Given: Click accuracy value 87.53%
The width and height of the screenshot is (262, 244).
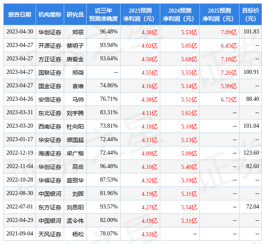Looking at the screenshot, I should (109, 180).
